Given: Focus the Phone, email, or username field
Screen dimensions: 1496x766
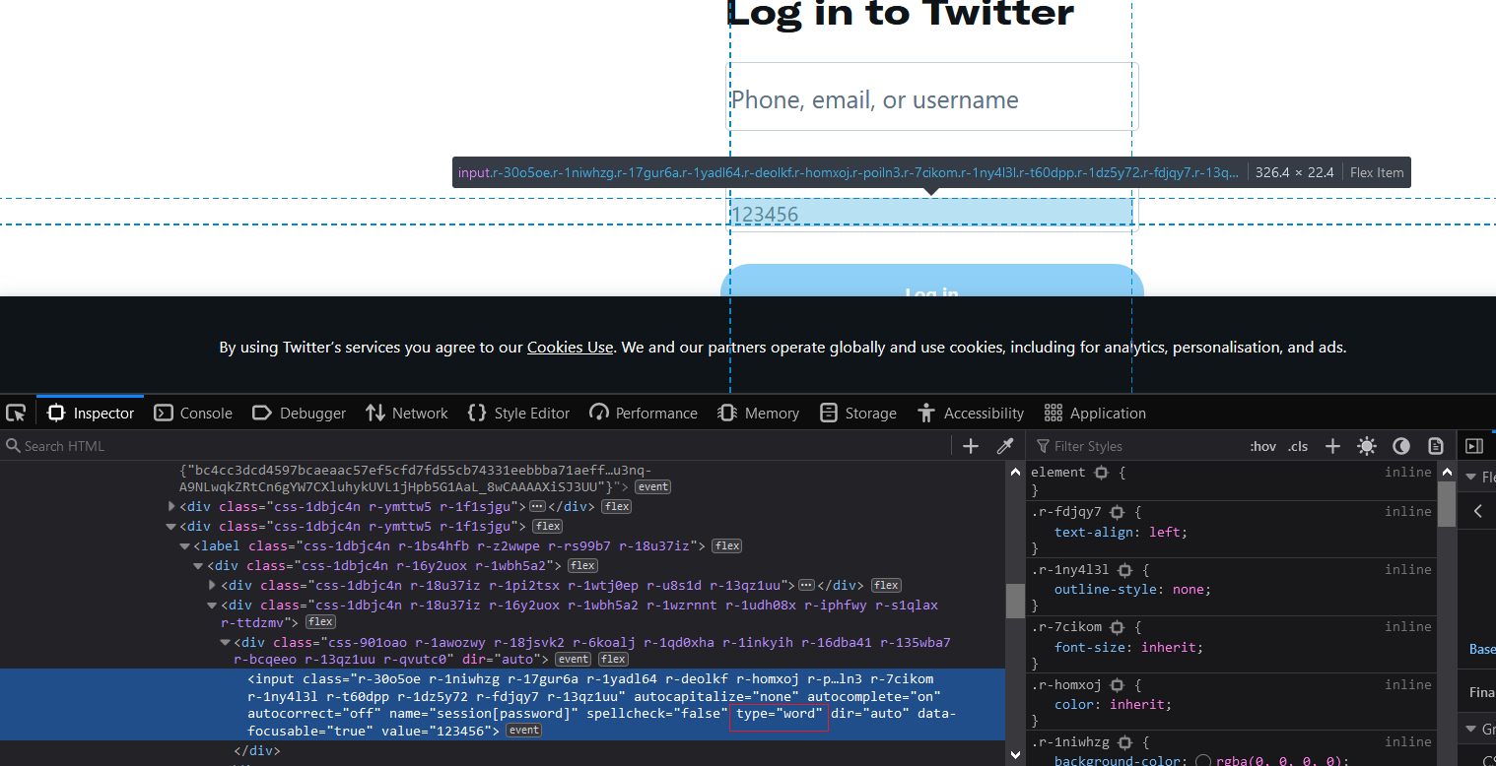Looking at the screenshot, I should (933, 97).
